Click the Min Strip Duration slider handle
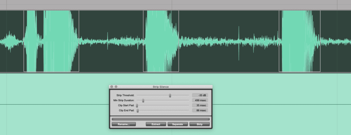The image size is (351, 135). [143, 100]
